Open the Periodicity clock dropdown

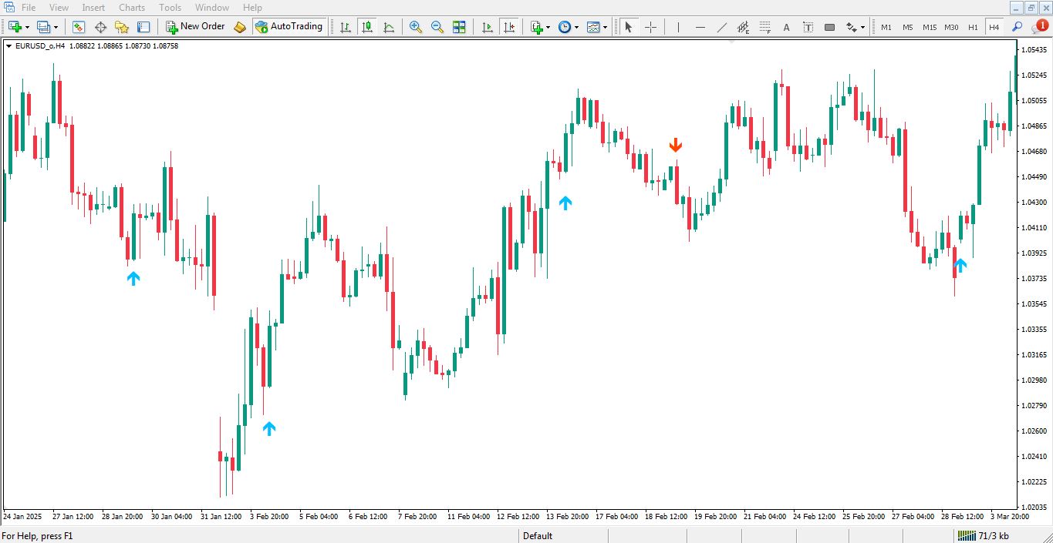pyautogui.click(x=575, y=27)
